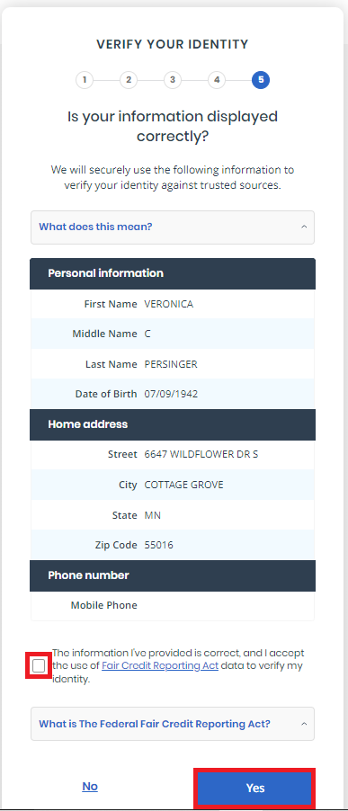
Task: Open the Fair Credit Reporting Act link
Action: click(160, 665)
